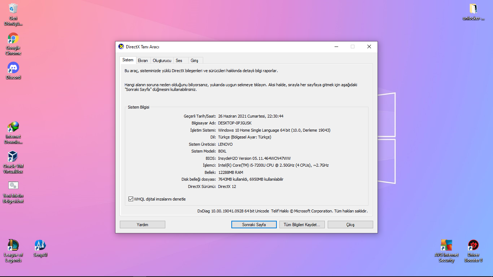Launch the Driver Booster 8 shortcut
This screenshot has height=277, width=493.
[473, 251]
